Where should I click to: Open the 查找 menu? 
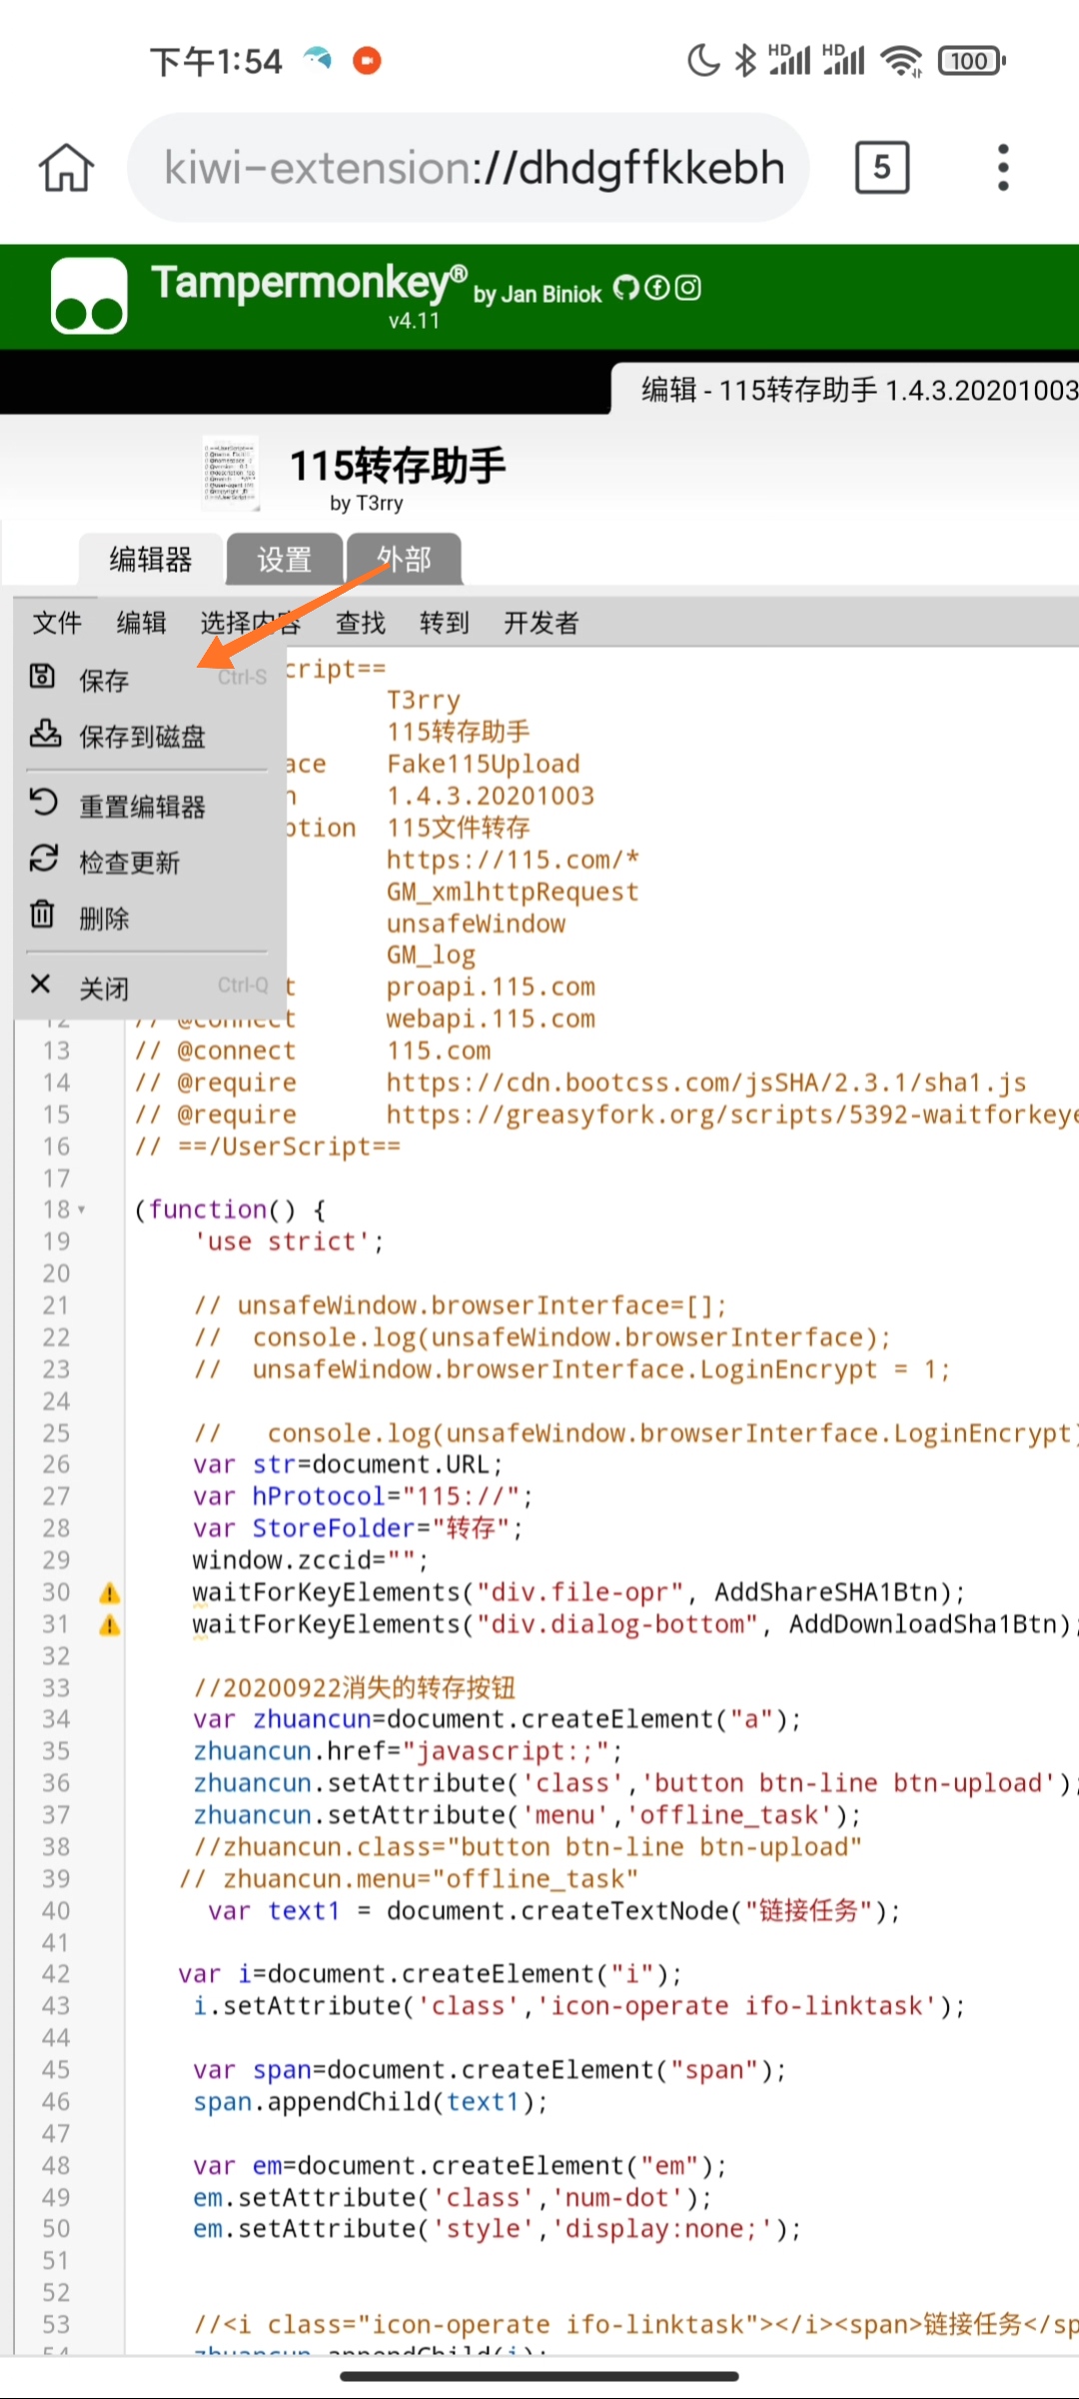click(x=361, y=623)
